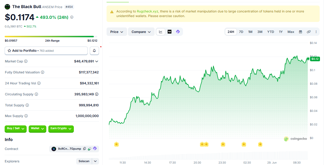Open Price dropdown

click(117, 32)
